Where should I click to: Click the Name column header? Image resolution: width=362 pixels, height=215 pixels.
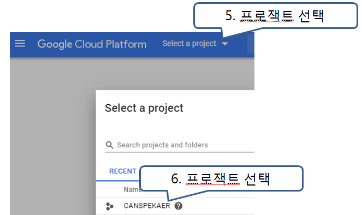click(x=132, y=189)
